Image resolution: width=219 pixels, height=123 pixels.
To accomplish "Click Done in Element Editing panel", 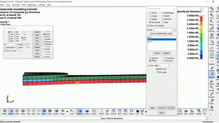I will point(162,113).
